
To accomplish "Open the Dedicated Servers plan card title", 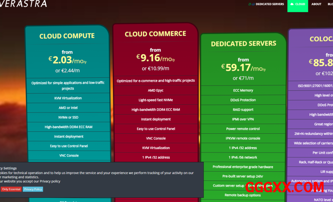I will tap(243, 44).
